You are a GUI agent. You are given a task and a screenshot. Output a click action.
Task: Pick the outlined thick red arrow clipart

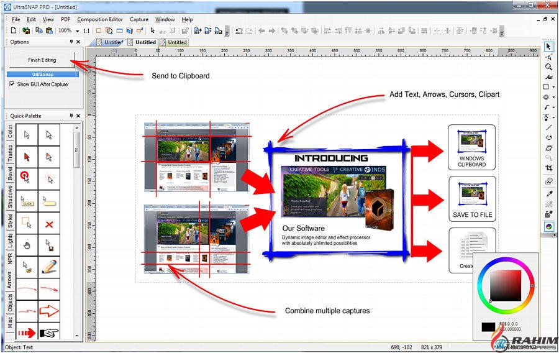pos(49,311)
